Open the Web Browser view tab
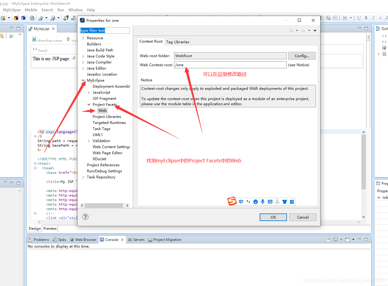The image size is (388, 286). 83,240
